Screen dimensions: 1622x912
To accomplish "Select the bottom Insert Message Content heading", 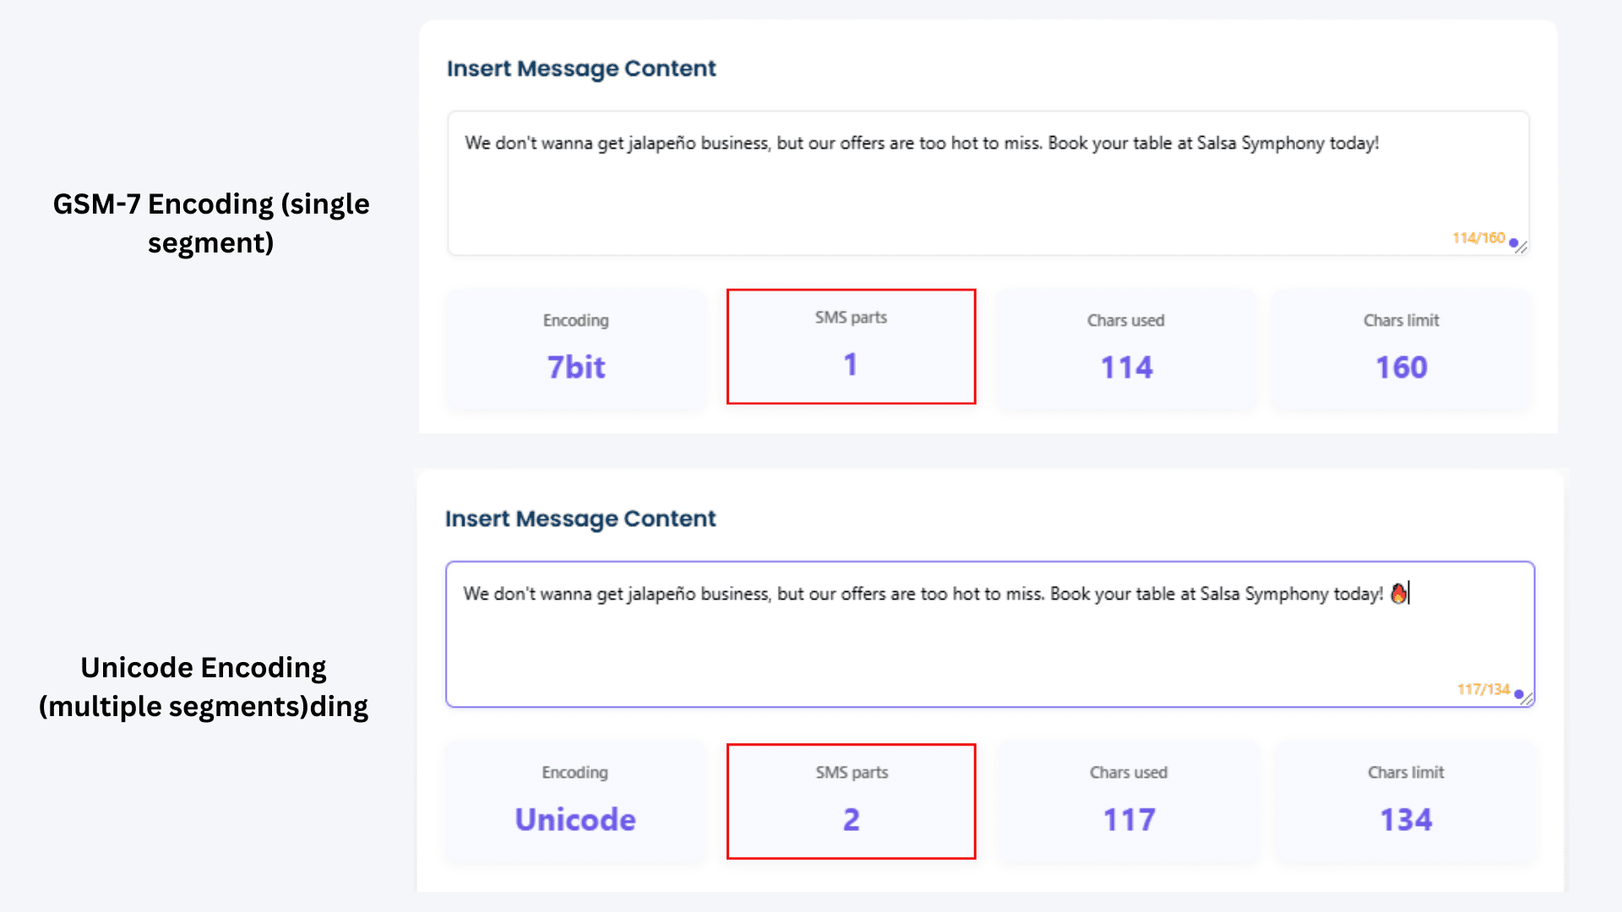I will [581, 518].
